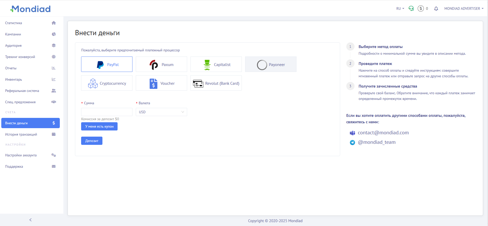Open the RU language dropdown

[x=400, y=8]
